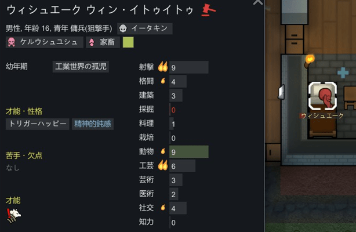The height and width of the screenshot is (232, 356).
Task: Click the green 動物 skill bar
Action: coord(189,152)
